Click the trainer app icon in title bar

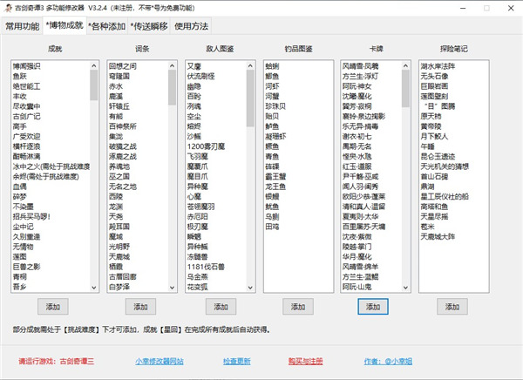8,8
